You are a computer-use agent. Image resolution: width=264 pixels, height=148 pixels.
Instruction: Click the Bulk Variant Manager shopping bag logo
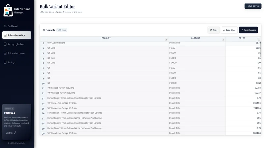(x=8, y=11)
